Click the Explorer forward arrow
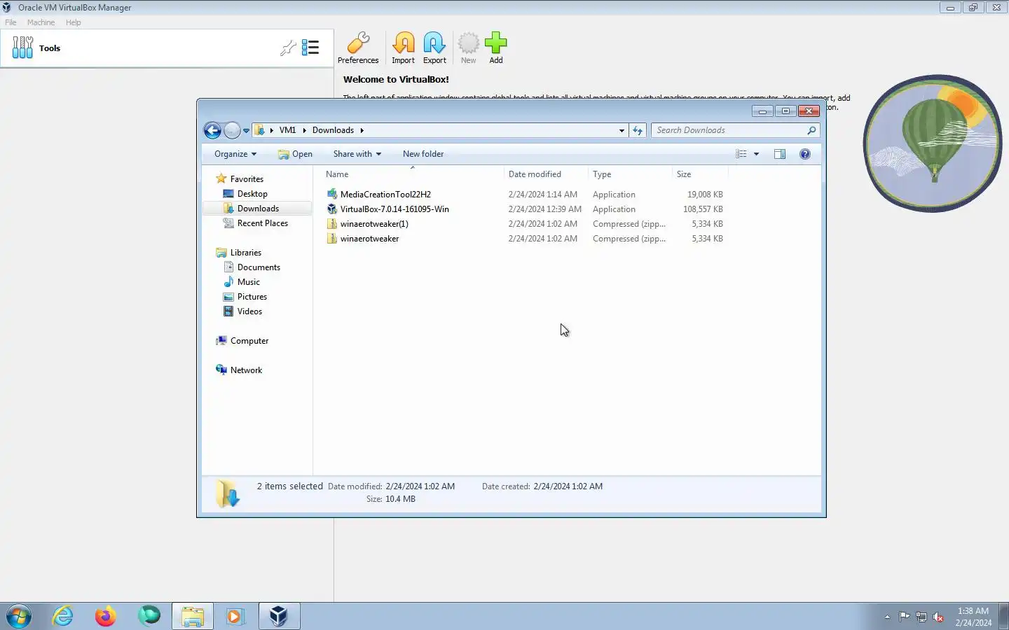The height and width of the screenshot is (630, 1009). (x=232, y=130)
